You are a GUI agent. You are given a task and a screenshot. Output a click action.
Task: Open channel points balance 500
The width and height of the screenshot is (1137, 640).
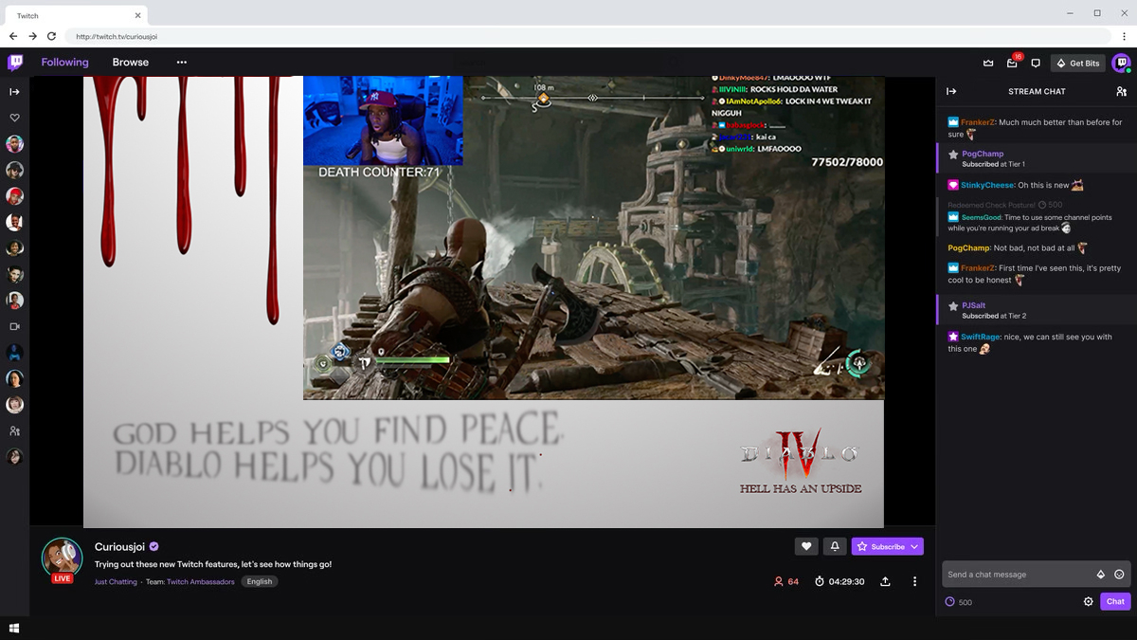click(959, 602)
